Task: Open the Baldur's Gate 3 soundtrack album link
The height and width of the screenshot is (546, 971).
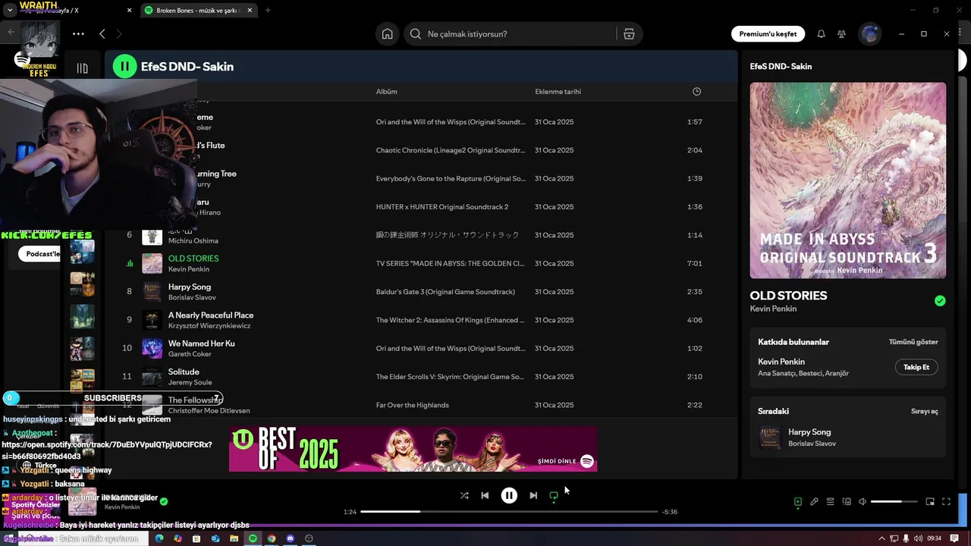Action: pos(445,292)
